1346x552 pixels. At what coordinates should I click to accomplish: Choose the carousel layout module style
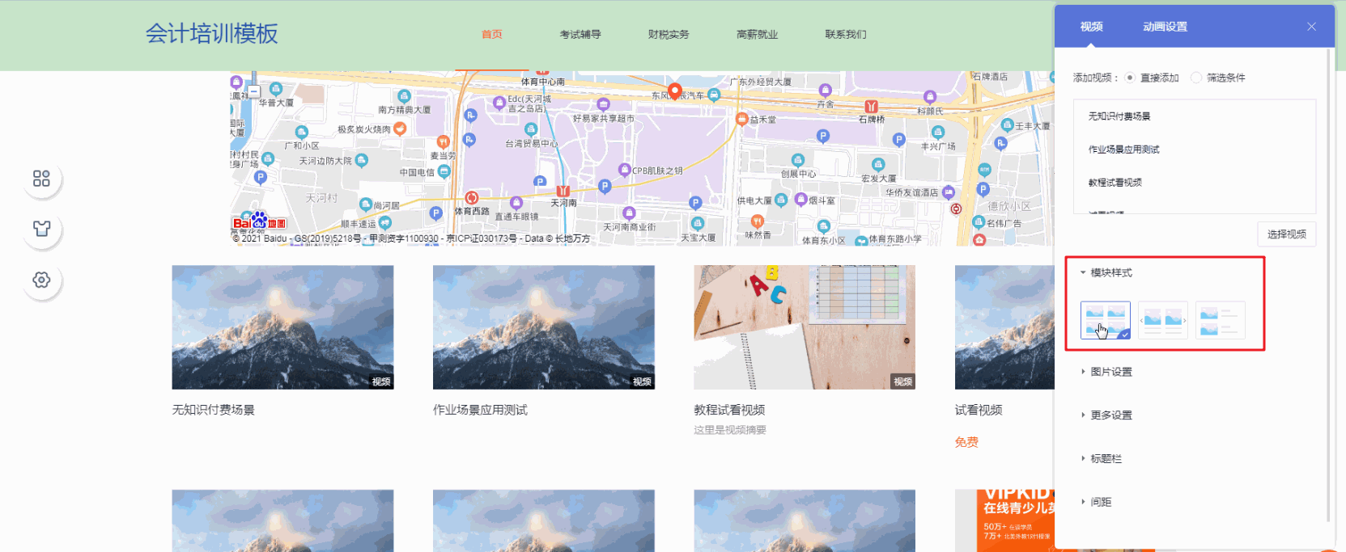tap(1163, 321)
